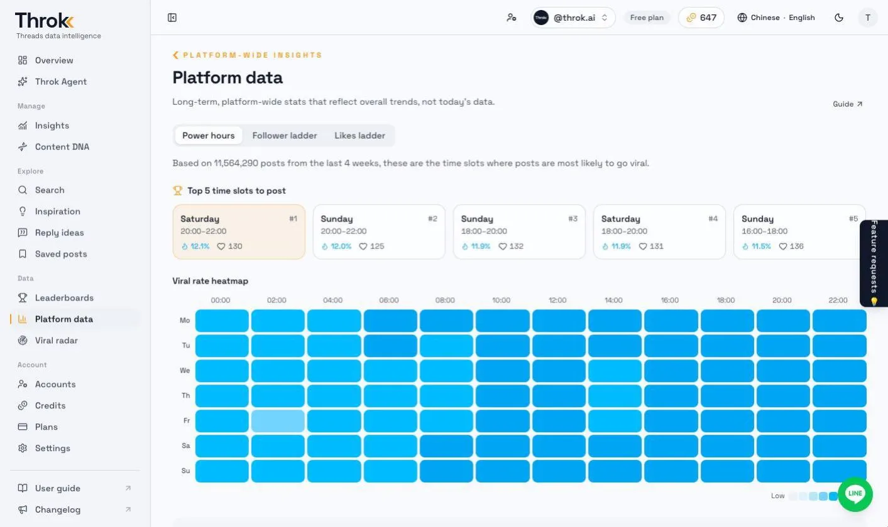Switch language via Chinese · English
888x527 pixels.
click(x=776, y=18)
